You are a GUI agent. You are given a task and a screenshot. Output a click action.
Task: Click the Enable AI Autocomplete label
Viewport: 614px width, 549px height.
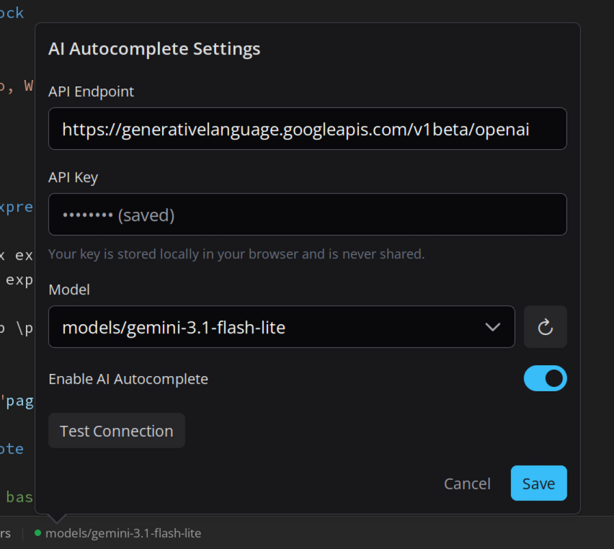(x=128, y=379)
